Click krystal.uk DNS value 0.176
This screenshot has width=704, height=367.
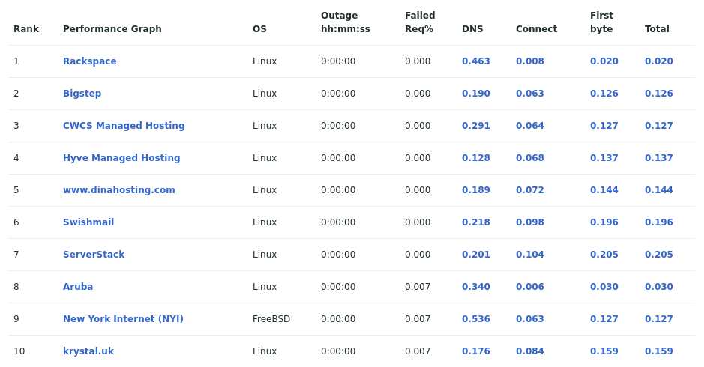[476, 351]
